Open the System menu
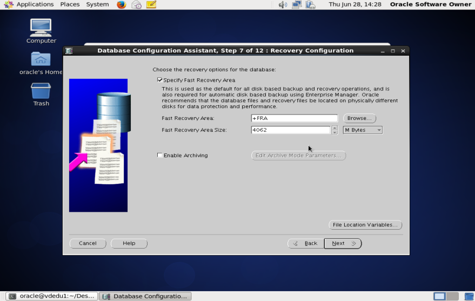The height and width of the screenshot is (301, 475). click(97, 4)
